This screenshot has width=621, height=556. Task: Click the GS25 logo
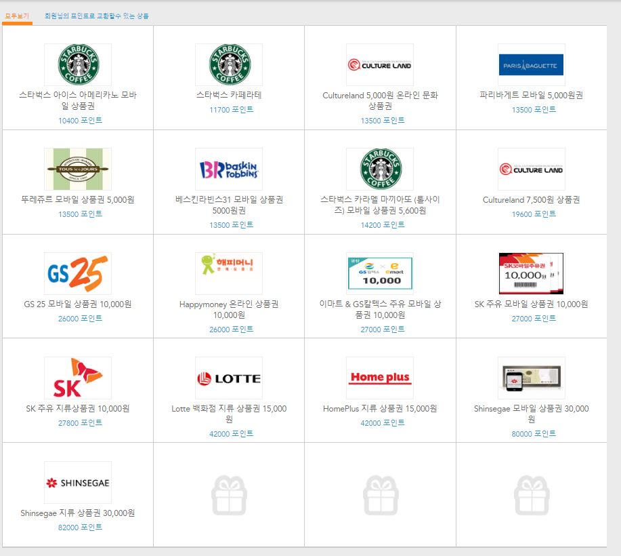point(78,273)
